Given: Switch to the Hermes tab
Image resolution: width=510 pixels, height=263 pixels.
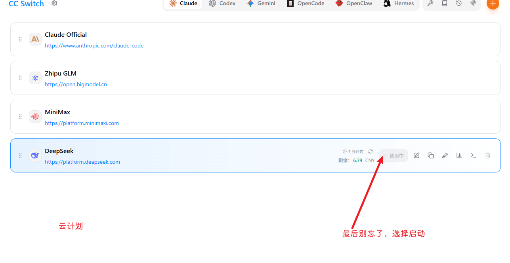Looking at the screenshot, I should (399, 4).
